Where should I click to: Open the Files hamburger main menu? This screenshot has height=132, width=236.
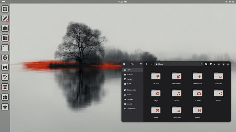pyautogui.click(x=141, y=64)
